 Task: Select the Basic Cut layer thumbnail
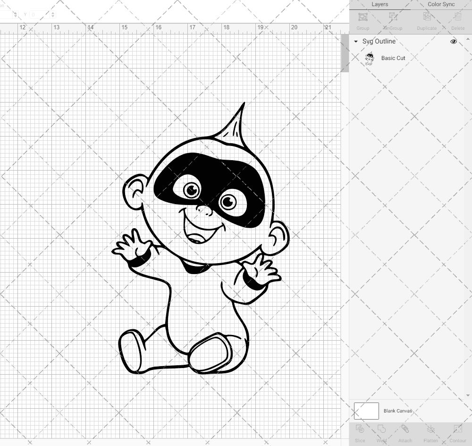370,58
